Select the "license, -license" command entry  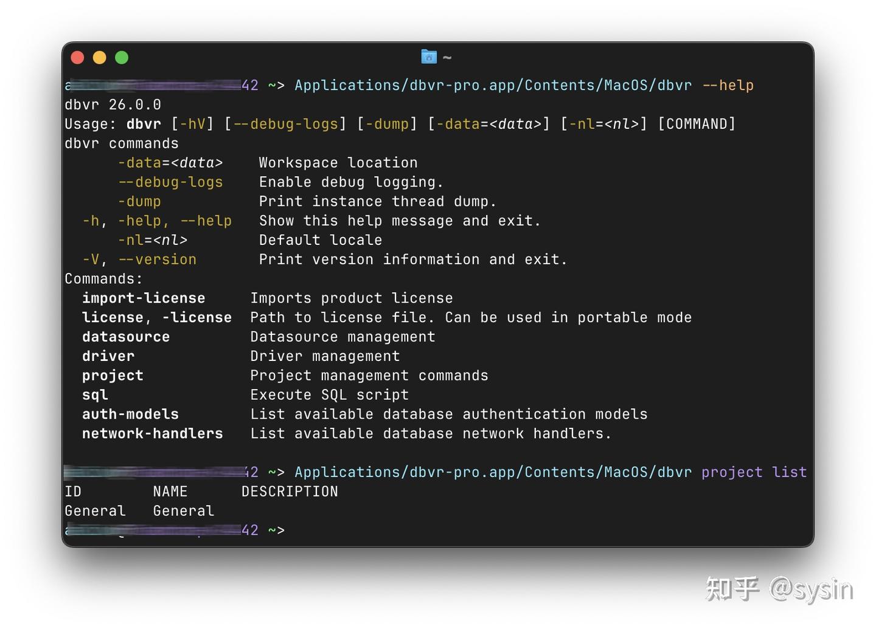coord(157,317)
